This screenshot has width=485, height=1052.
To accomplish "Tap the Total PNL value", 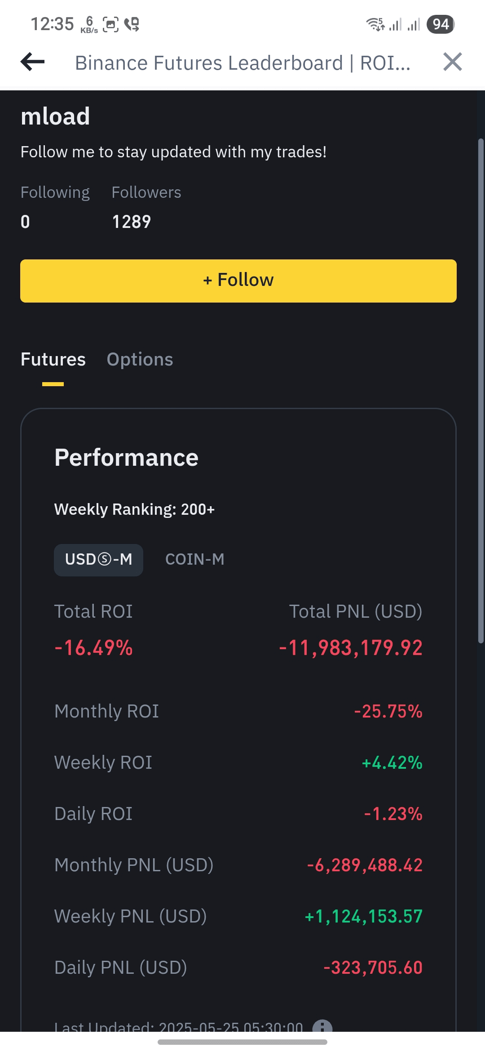I will (x=351, y=648).
